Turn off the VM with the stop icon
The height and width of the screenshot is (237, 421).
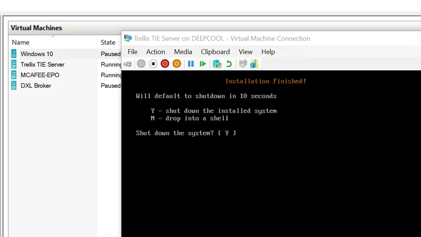pos(153,64)
